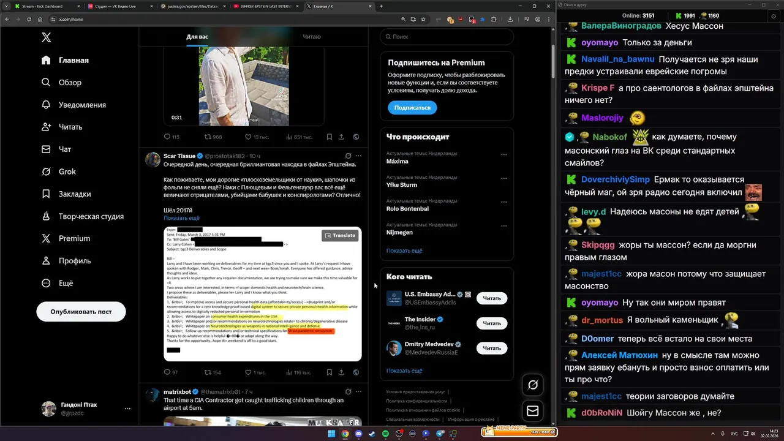The height and width of the screenshot is (441, 784).
Task: Follow U.S. Embassy Addis account
Action: (492, 298)
